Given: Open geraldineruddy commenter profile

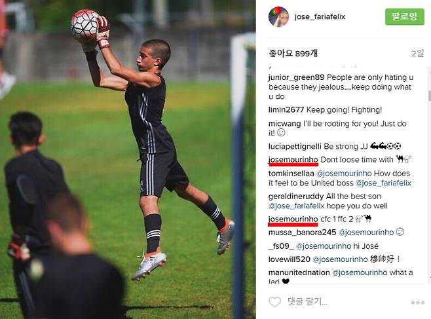Looking at the screenshot, I should 296,197.
